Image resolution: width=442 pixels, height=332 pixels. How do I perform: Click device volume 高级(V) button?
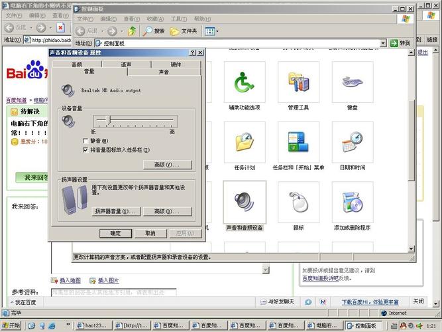(x=168, y=165)
